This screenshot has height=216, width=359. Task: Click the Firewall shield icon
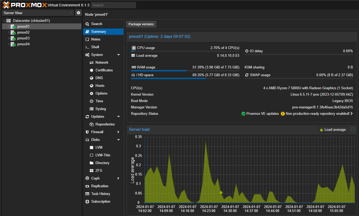(x=87, y=132)
